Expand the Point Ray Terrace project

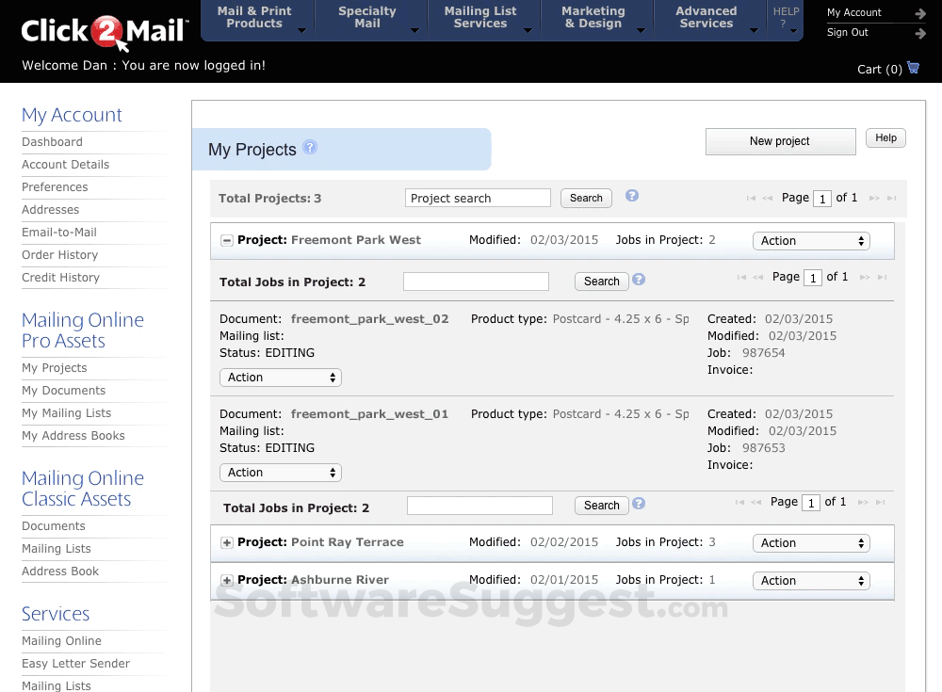(226, 542)
